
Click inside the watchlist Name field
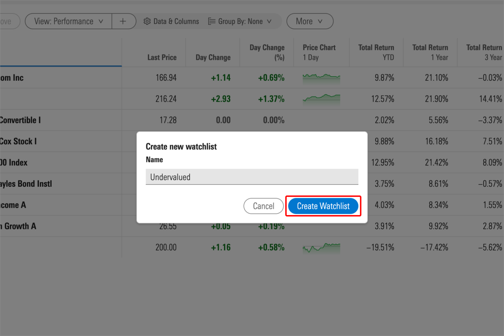[252, 177]
